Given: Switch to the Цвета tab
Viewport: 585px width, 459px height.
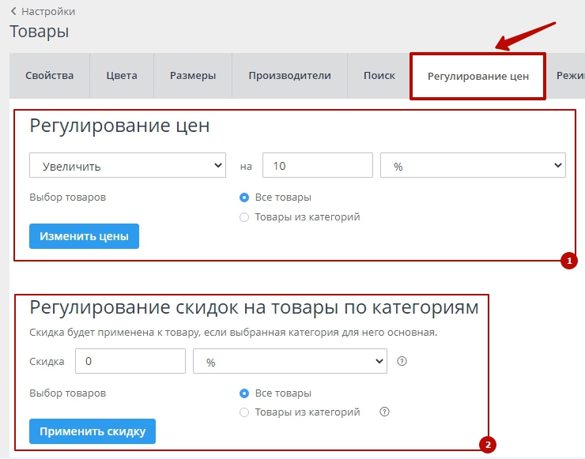Looking at the screenshot, I should point(121,76).
